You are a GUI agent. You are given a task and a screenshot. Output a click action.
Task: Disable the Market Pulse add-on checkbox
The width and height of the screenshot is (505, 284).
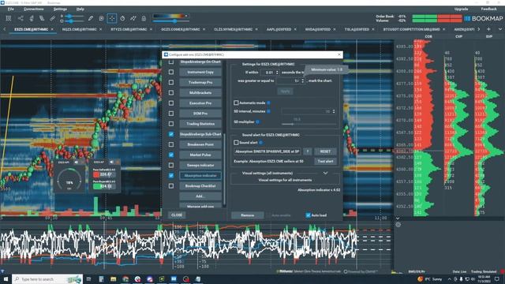171,155
